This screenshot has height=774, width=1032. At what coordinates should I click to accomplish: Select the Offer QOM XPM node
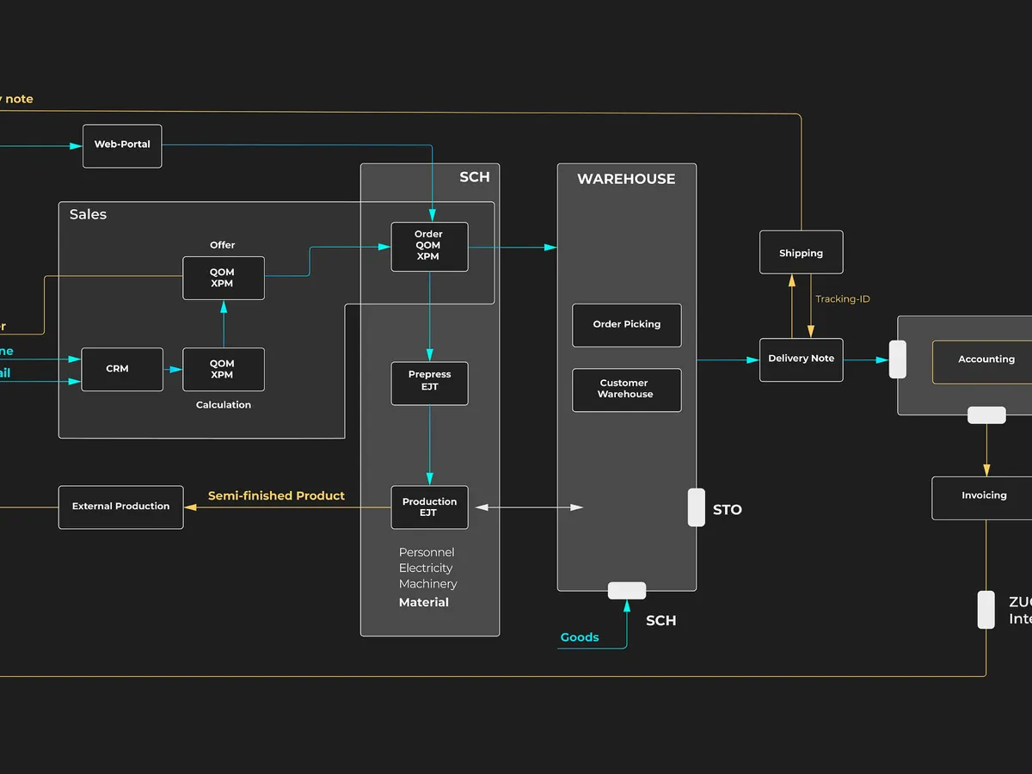[223, 278]
